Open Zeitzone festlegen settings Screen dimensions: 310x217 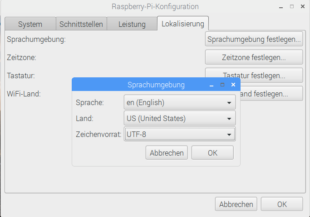[x=254, y=57]
